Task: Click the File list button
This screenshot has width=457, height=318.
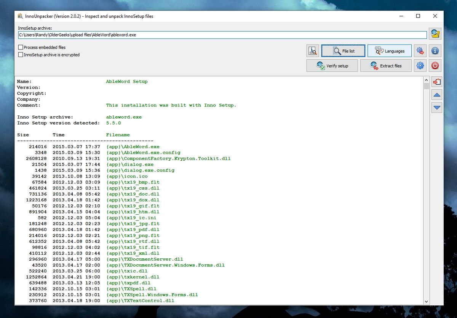Action: coord(343,51)
